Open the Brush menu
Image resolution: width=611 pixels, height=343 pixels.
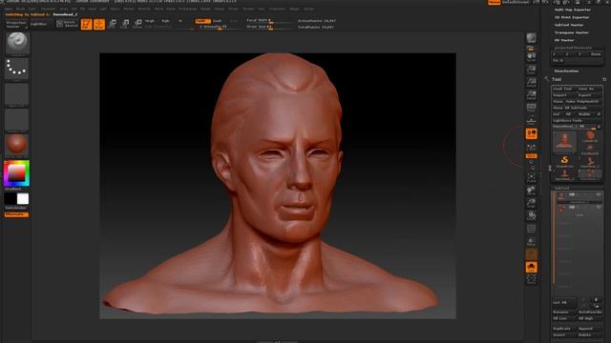pos(20,9)
